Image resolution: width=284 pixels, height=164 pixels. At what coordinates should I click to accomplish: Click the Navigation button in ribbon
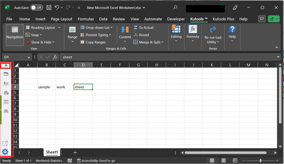coord(15,33)
